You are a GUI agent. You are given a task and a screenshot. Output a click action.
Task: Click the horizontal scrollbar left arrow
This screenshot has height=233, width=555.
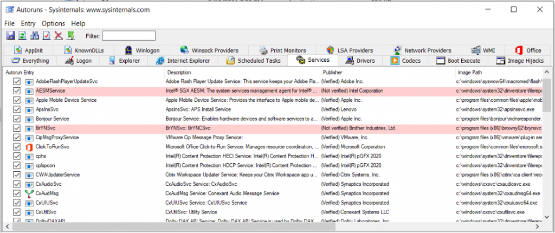8,226
